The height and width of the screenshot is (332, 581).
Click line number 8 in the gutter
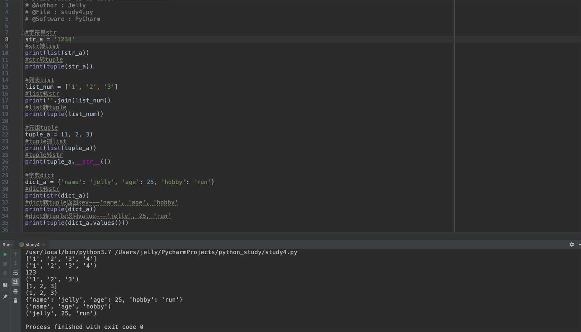[x=6, y=39]
